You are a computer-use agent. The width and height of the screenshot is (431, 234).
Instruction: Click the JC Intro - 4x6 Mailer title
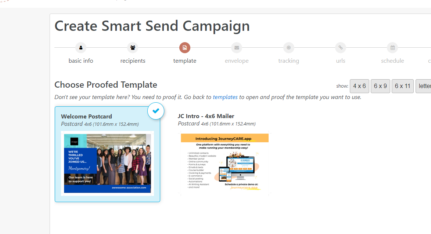tap(206, 116)
